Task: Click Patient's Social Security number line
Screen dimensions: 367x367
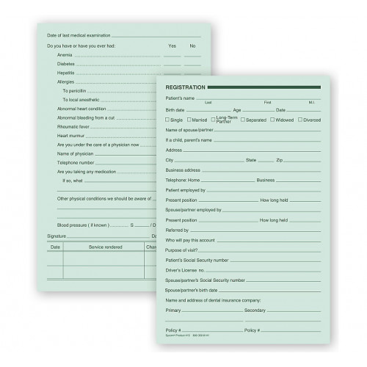Action: click(x=275, y=261)
